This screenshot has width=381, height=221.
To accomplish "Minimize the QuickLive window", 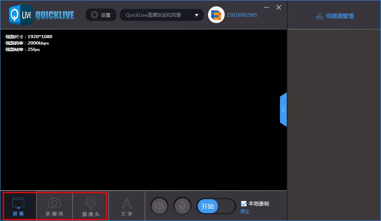I will pyautogui.click(x=266, y=7).
